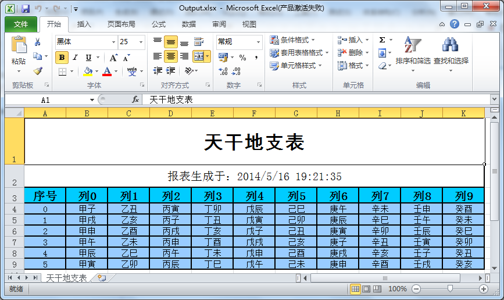The height and width of the screenshot is (300, 504).
Task: Toggle middle vertical alignment
Action: point(171,42)
